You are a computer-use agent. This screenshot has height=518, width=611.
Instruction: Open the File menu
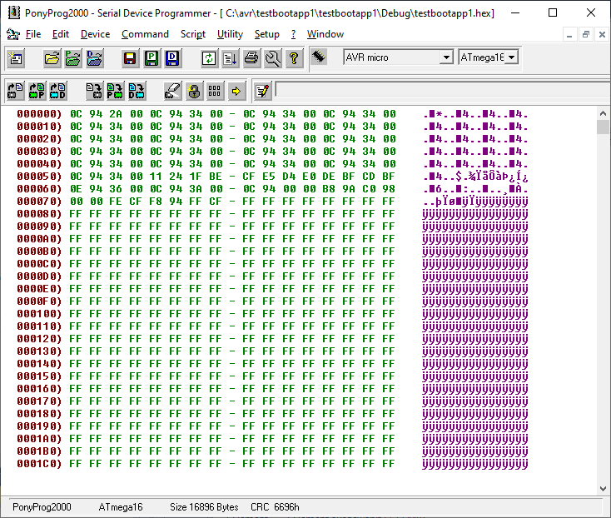(33, 34)
